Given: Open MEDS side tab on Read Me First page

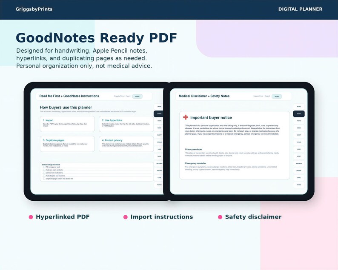Looking at the screenshot, I should pos(159,128).
